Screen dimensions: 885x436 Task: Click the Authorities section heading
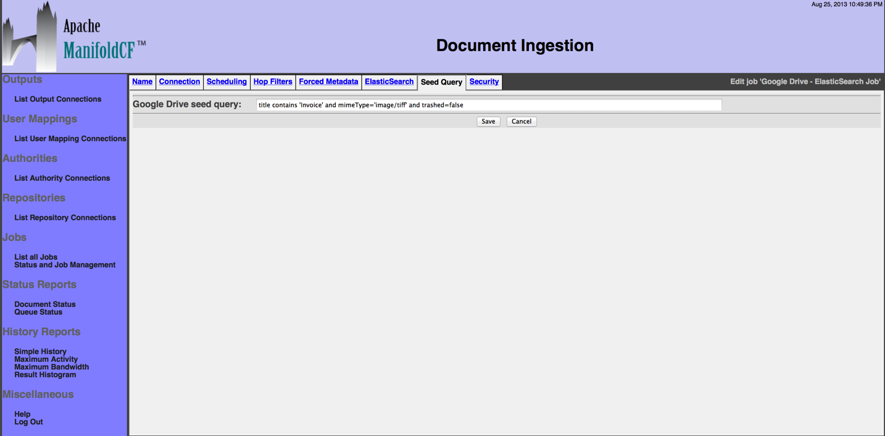[30, 159]
